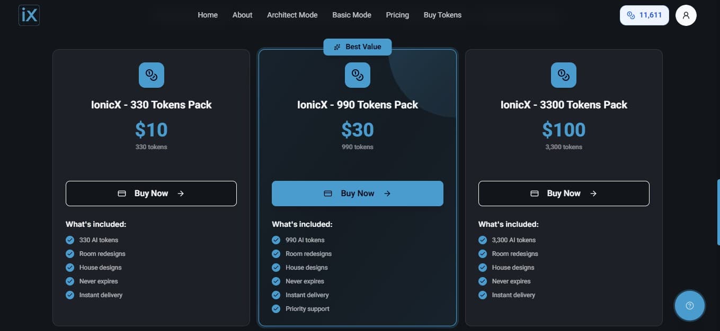
Task: Click the sparkle icon on the Best Value badge
Action: 337,47
